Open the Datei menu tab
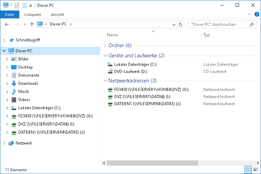Image resolution: width=261 pixels, height=174 pixels. [x=9, y=15]
